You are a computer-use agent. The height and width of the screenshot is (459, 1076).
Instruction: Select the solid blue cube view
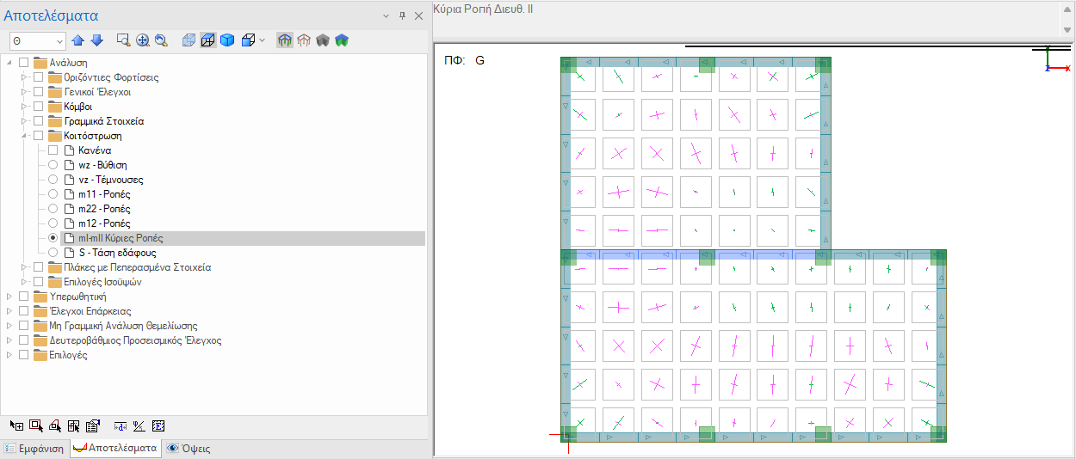[227, 40]
